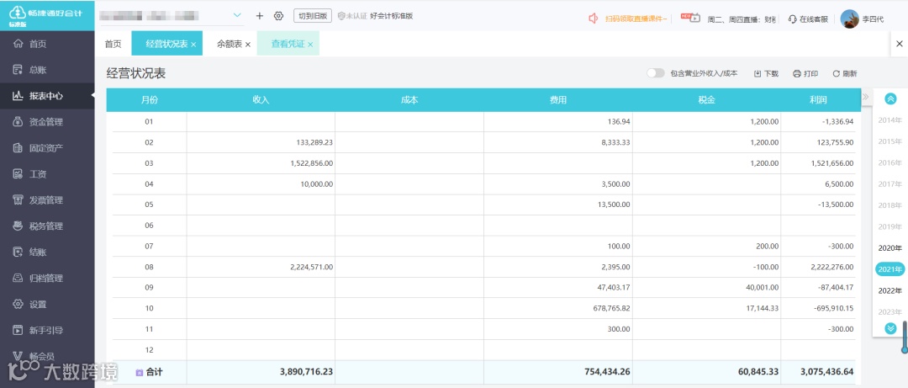The image size is (908, 388).
Task: Click total income 3,890,716.23
Action: click(x=306, y=371)
